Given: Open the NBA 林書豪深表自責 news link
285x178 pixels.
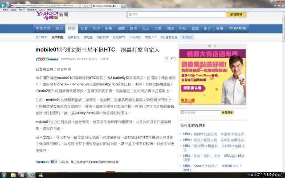Looking at the screenshot, I should (x=213, y=134).
